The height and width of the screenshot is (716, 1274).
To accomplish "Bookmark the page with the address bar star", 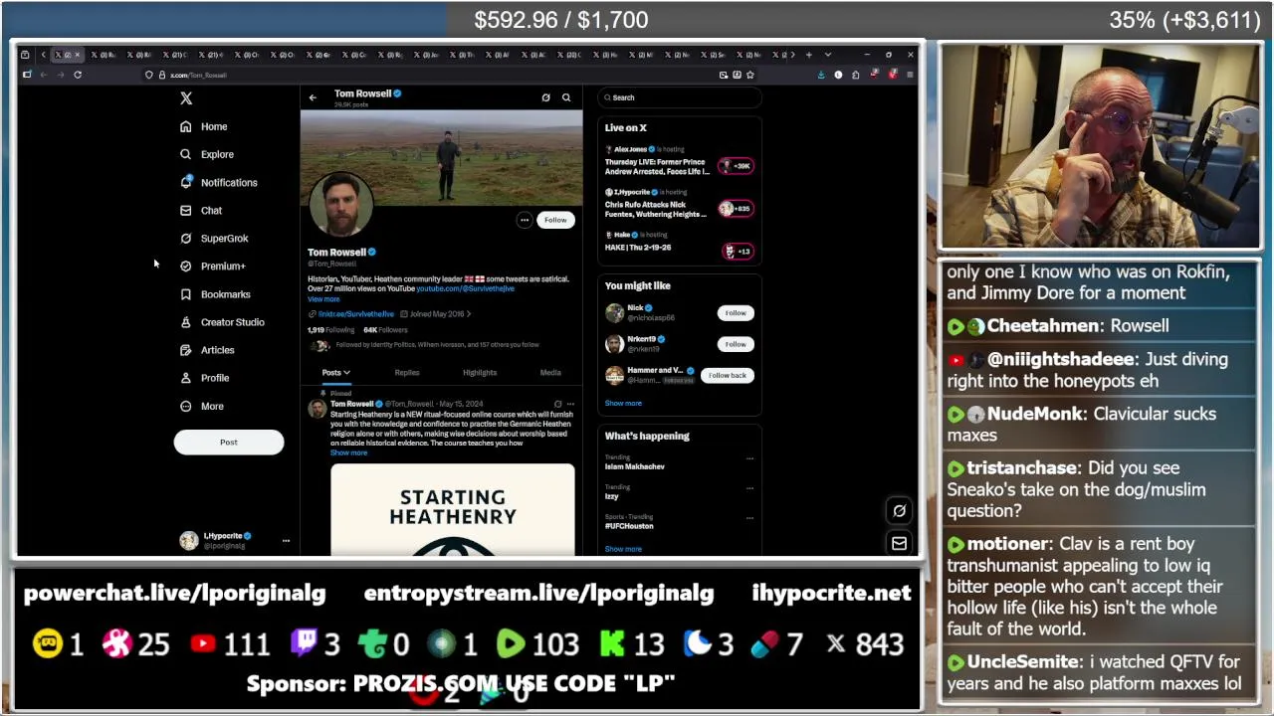I will pos(750,75).
